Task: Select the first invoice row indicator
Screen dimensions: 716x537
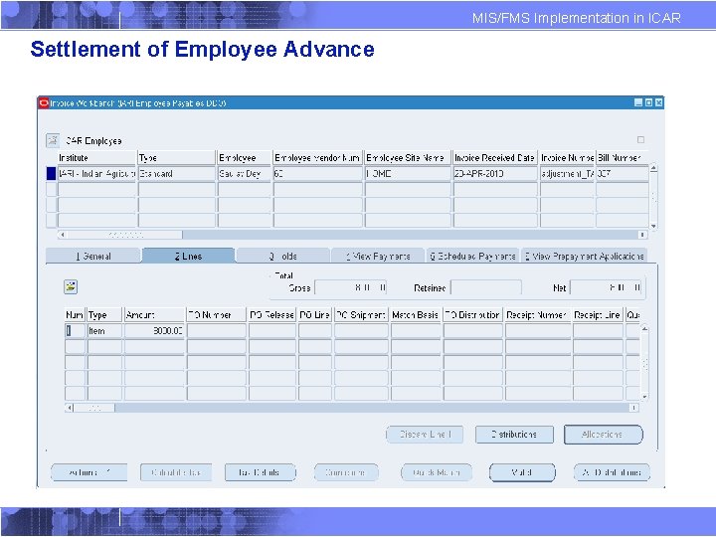Action: 51,173
